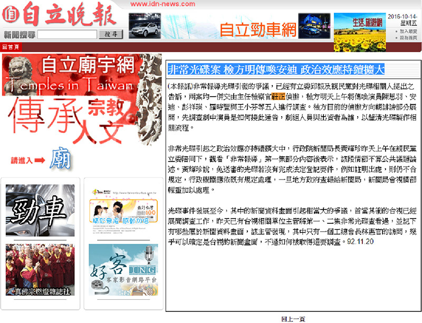422x323 pixels.
Task: Open the 真佛宗燃燈雜誌社 monks image
Action: (x=40, y=269)
